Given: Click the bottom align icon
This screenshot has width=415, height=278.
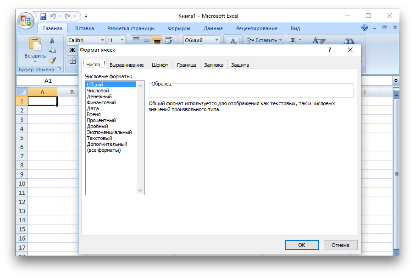Looking at the screenshot, I should coord(157,40).
